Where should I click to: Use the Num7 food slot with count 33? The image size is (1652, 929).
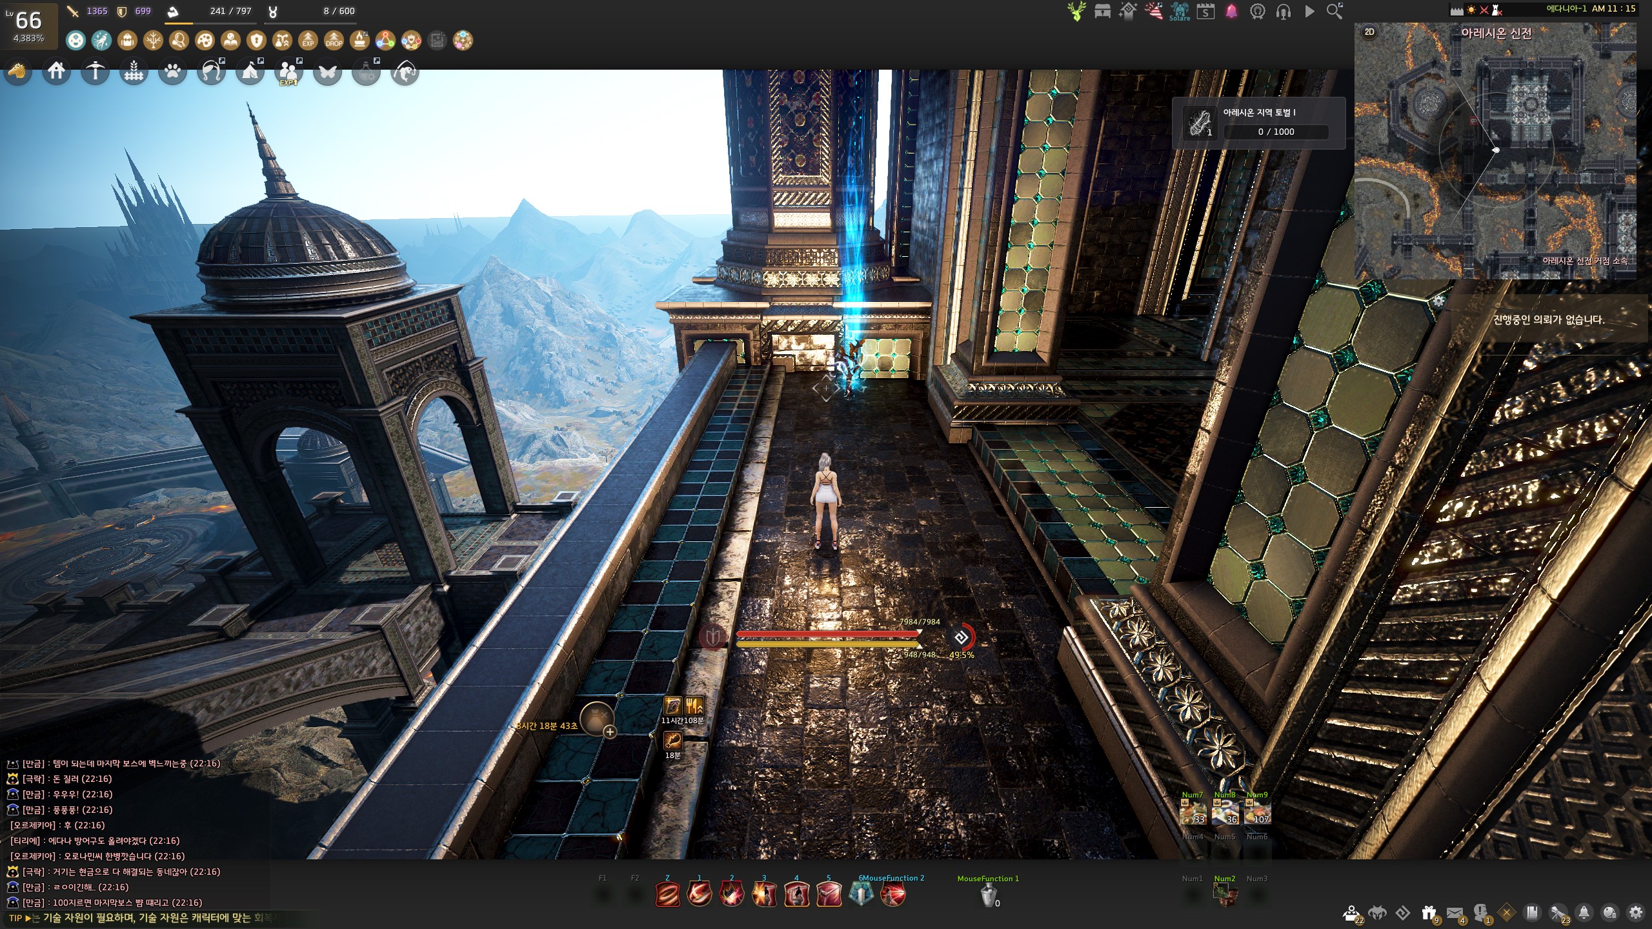click(1193, 812)
